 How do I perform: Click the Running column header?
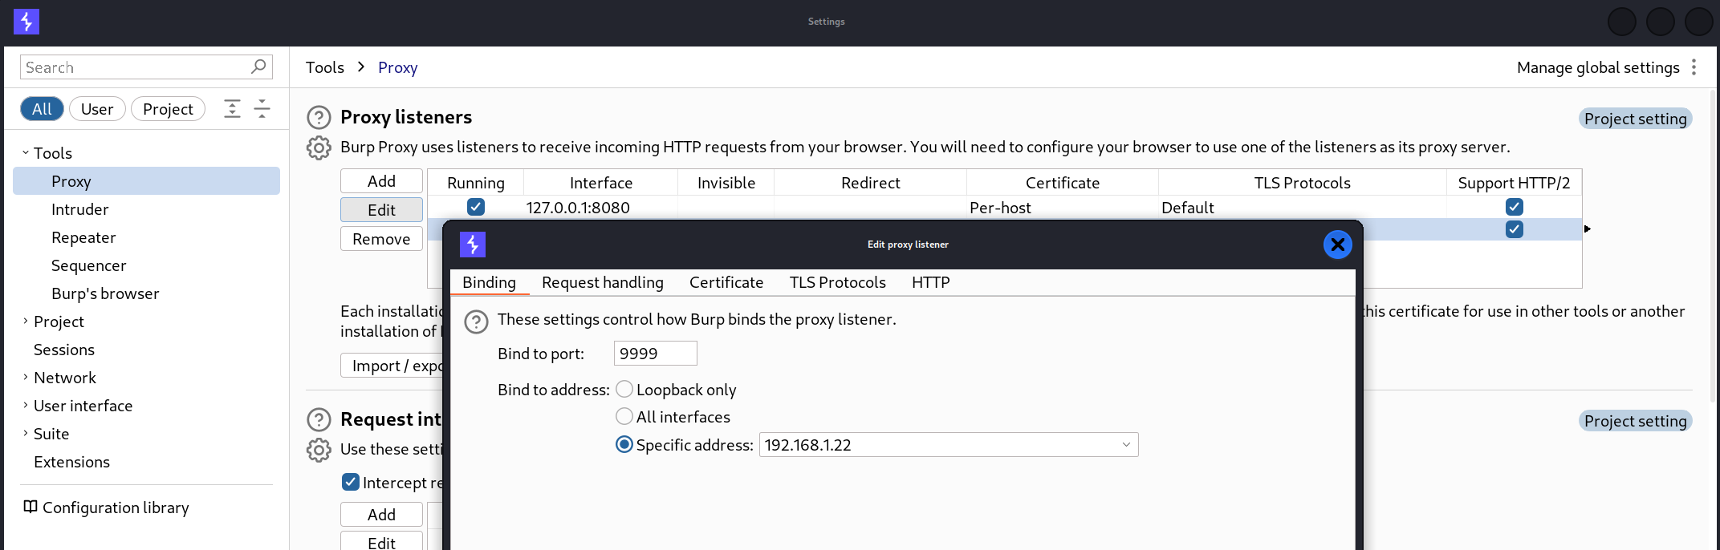476,183
